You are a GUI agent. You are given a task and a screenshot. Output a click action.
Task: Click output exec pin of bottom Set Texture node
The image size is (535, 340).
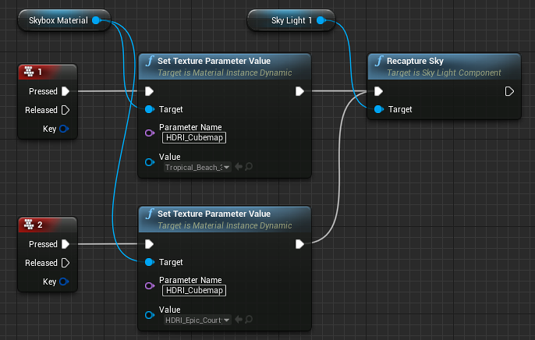click(x=299, y=244)
